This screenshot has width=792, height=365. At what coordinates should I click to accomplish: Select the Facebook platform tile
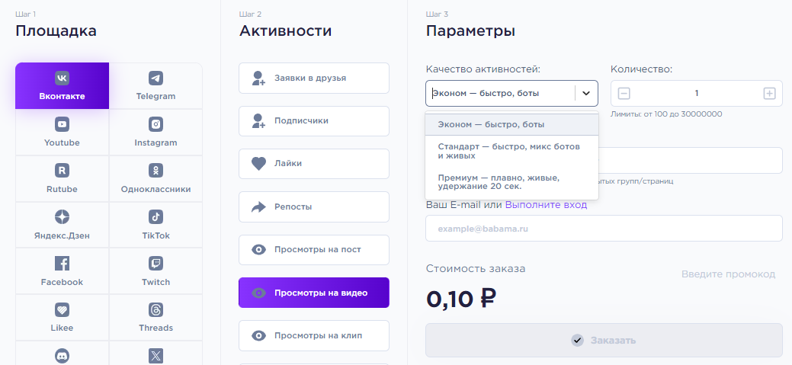point(63,271)
